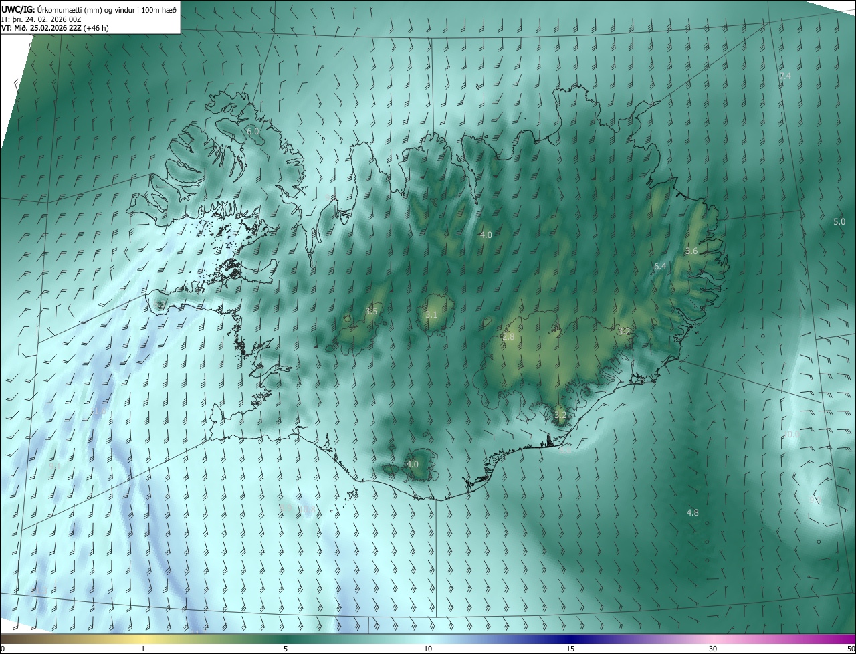
Task: Click the 2.8 value label on the map
Action: 508,337
